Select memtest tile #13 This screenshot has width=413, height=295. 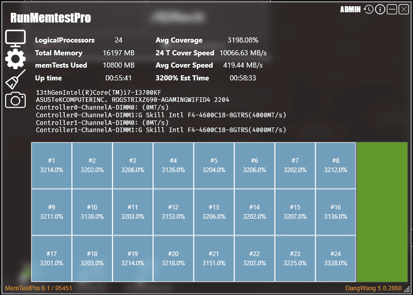point(214,212)
